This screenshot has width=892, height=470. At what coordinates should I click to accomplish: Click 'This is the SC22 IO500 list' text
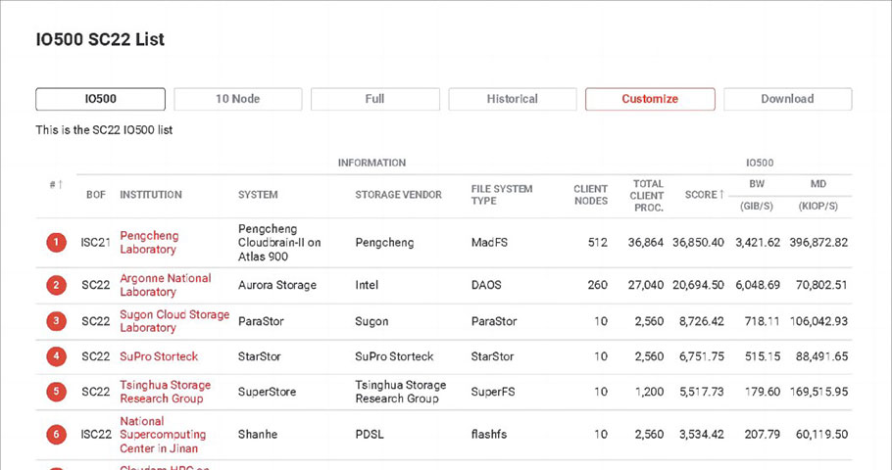pos(104,130)
